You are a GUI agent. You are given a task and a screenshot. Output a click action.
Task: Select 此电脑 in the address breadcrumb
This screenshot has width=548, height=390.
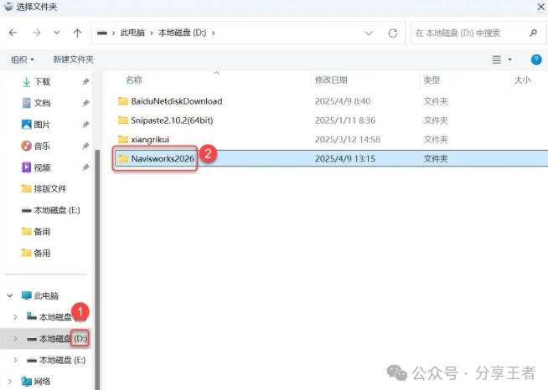[x=132, y=33]
